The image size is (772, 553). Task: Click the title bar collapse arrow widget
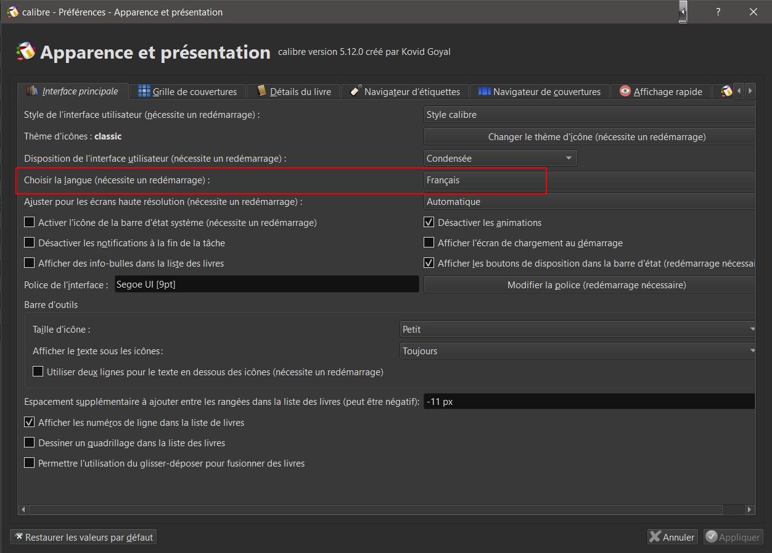683,12
